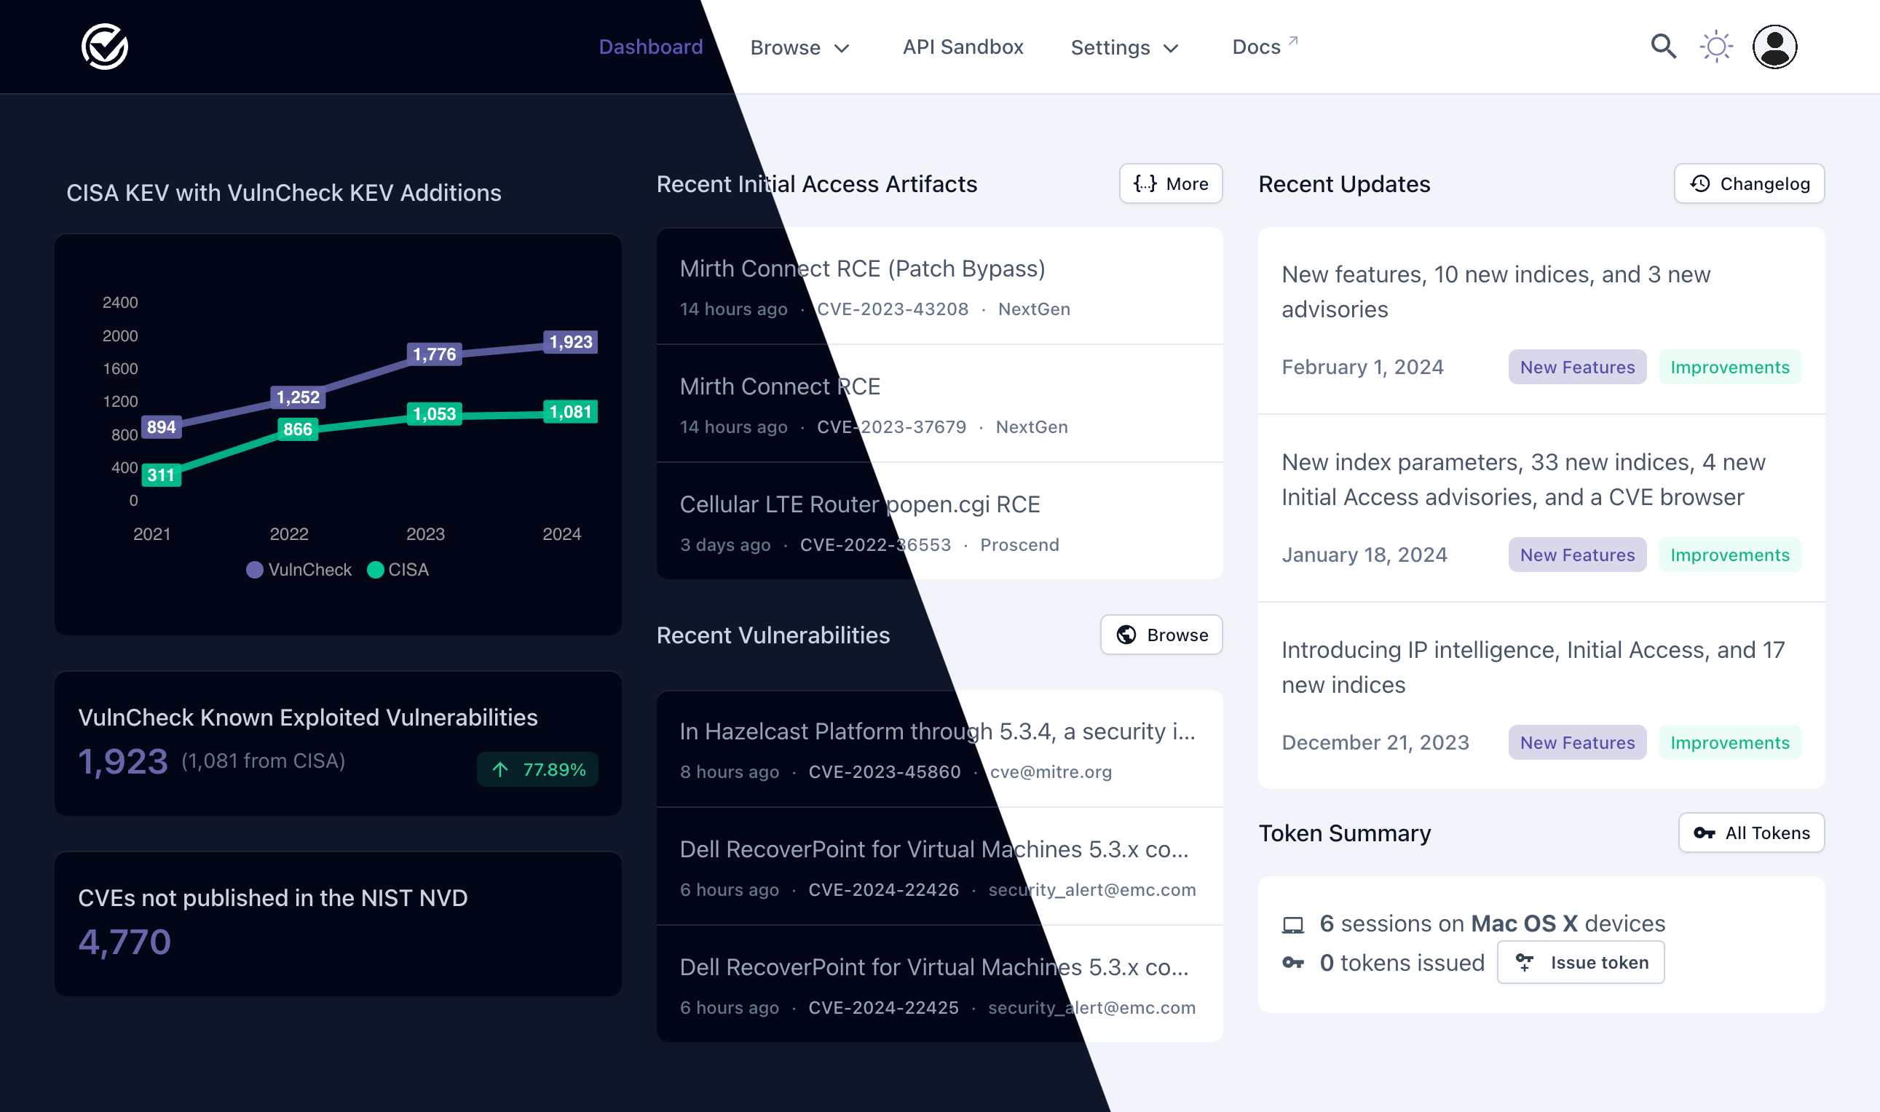Open the search magnifier icon
This screenshot has height=1112, width=1880.
(1663, 47)
